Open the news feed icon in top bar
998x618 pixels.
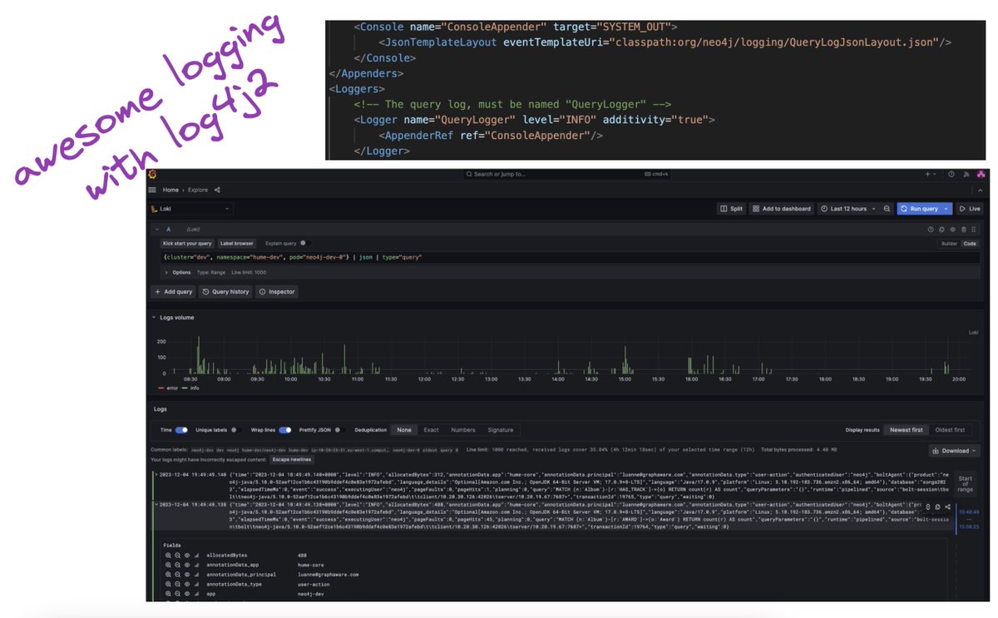pos(966,175)
